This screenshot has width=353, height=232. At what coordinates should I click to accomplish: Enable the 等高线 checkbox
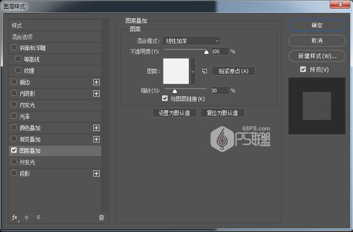point(18,59)
